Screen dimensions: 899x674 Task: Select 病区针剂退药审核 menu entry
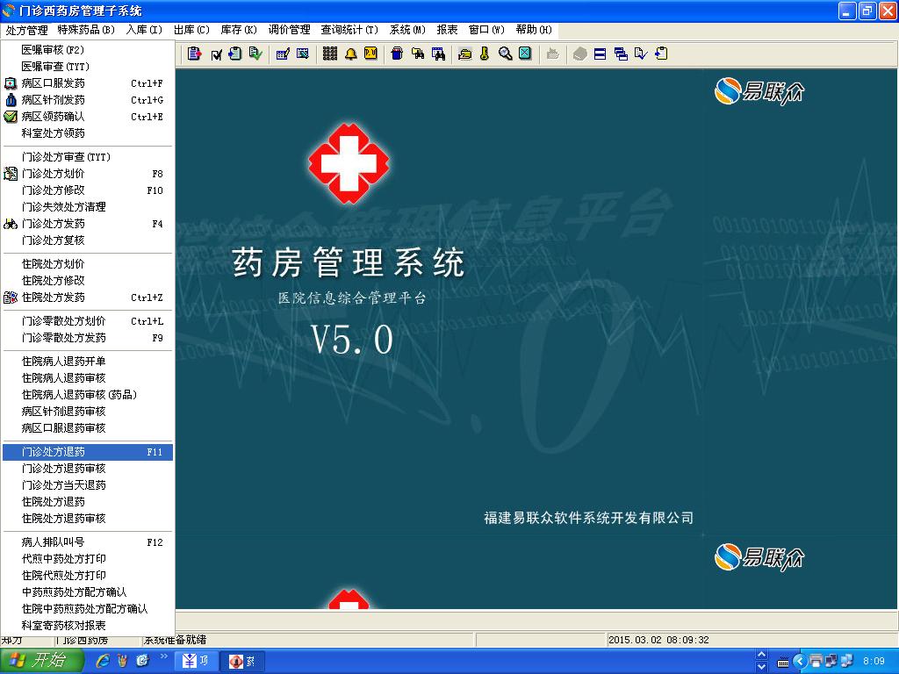88,411
